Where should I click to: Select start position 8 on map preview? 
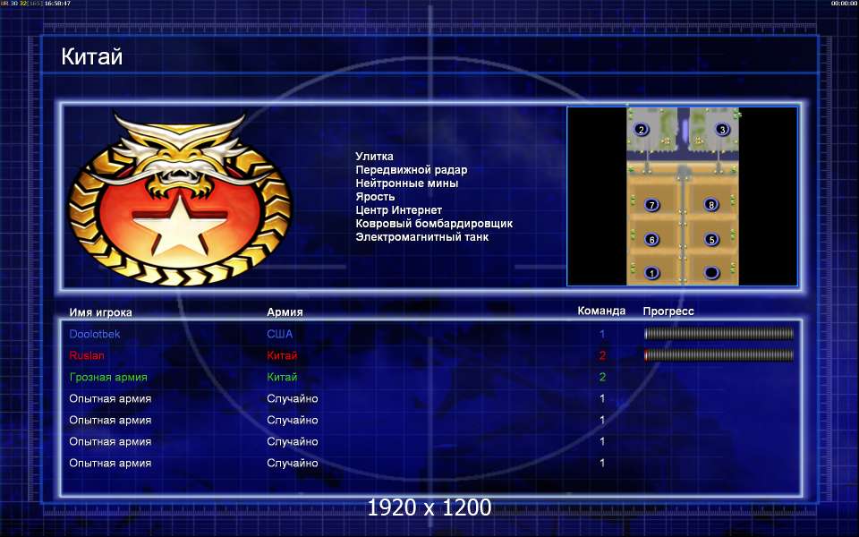[x=711, y=205]
